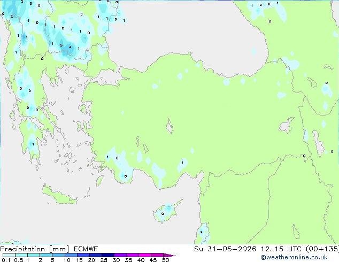The width and height of the screenshot is (339, 262).
Task: Click the 'Precipitation [mm]' title text
Action: [35, 249]
